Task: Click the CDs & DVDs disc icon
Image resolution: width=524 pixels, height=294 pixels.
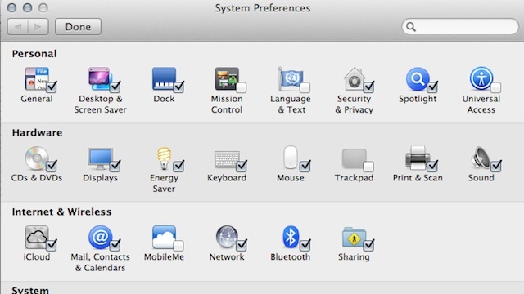Action: 37,158
